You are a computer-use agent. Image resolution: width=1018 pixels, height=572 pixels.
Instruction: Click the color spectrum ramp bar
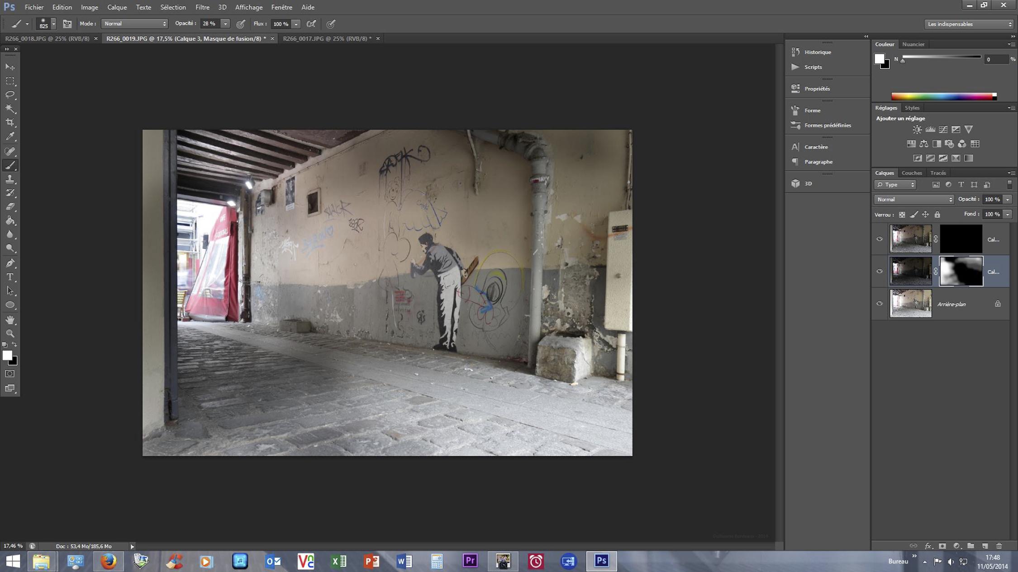[x=943, y=96]
